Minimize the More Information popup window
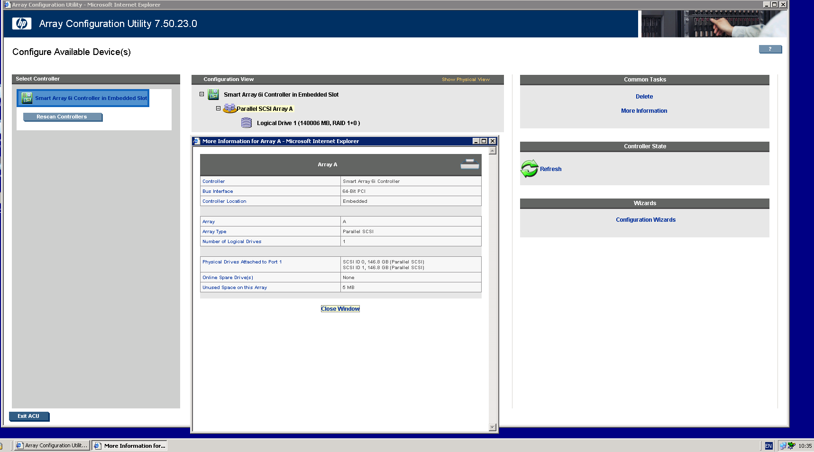The height and width of the screenshot is (452, 814). tap(476, 141)
